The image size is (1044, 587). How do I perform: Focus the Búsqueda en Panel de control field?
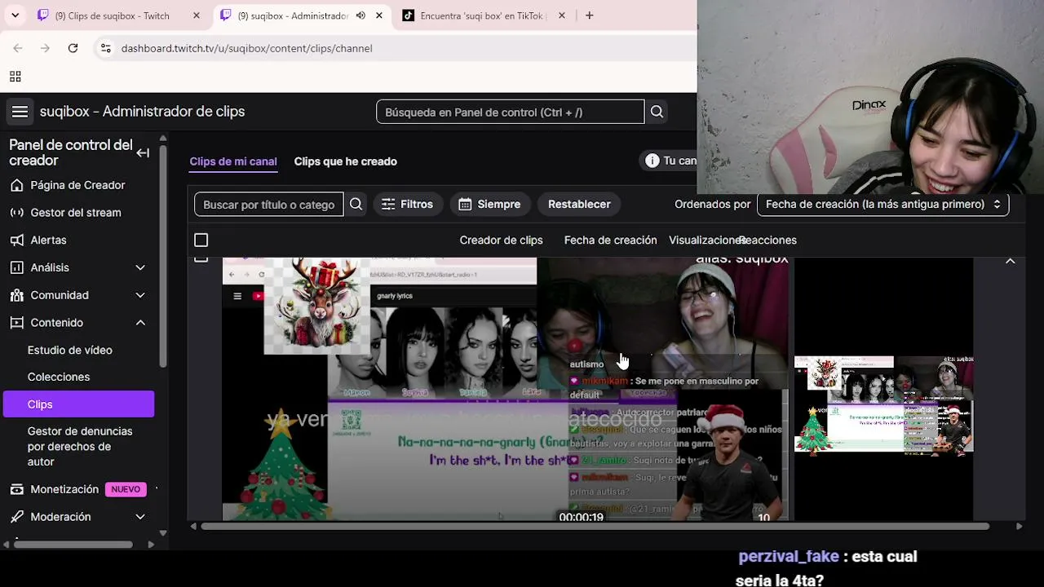pos(511,112)
